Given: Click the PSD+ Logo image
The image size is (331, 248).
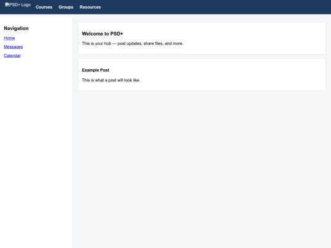Looking at the screenshot, I should 18,5.
